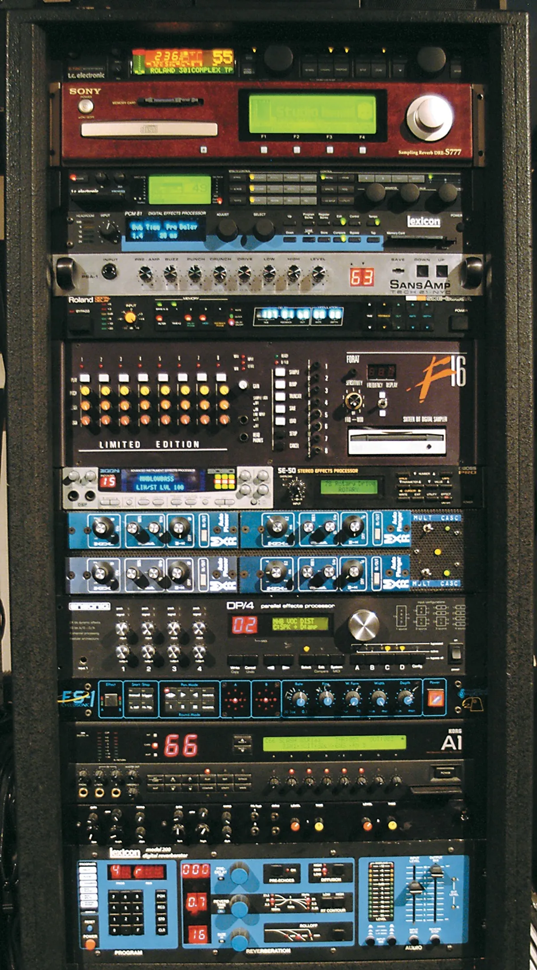Click the SansAmp '63' program display
The height and width of the screenshot is (970, 537).
(362, 277)
